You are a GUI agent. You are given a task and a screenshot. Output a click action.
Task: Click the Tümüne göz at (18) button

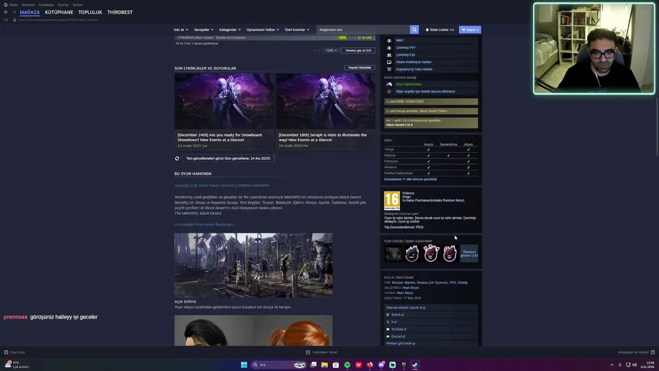pos(358,50)
